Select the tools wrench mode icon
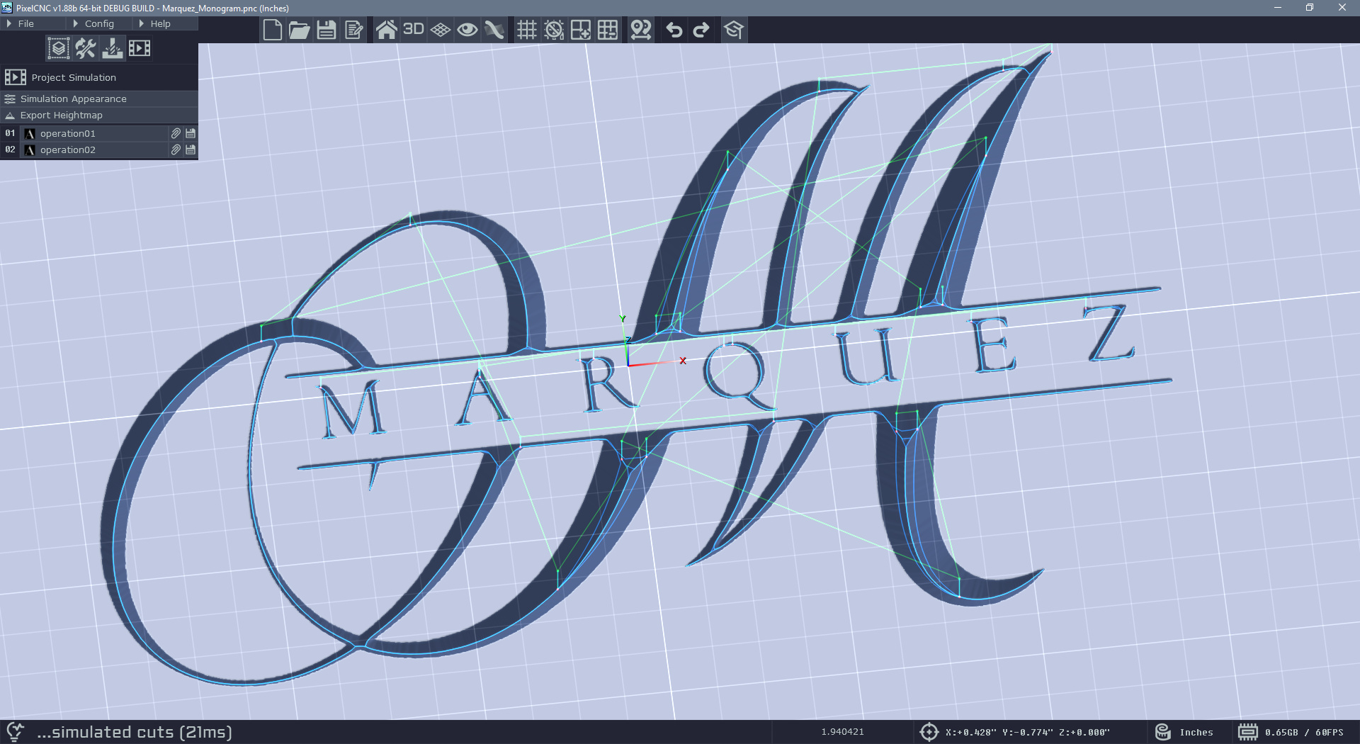1360x744 pixels. point(86,48)
